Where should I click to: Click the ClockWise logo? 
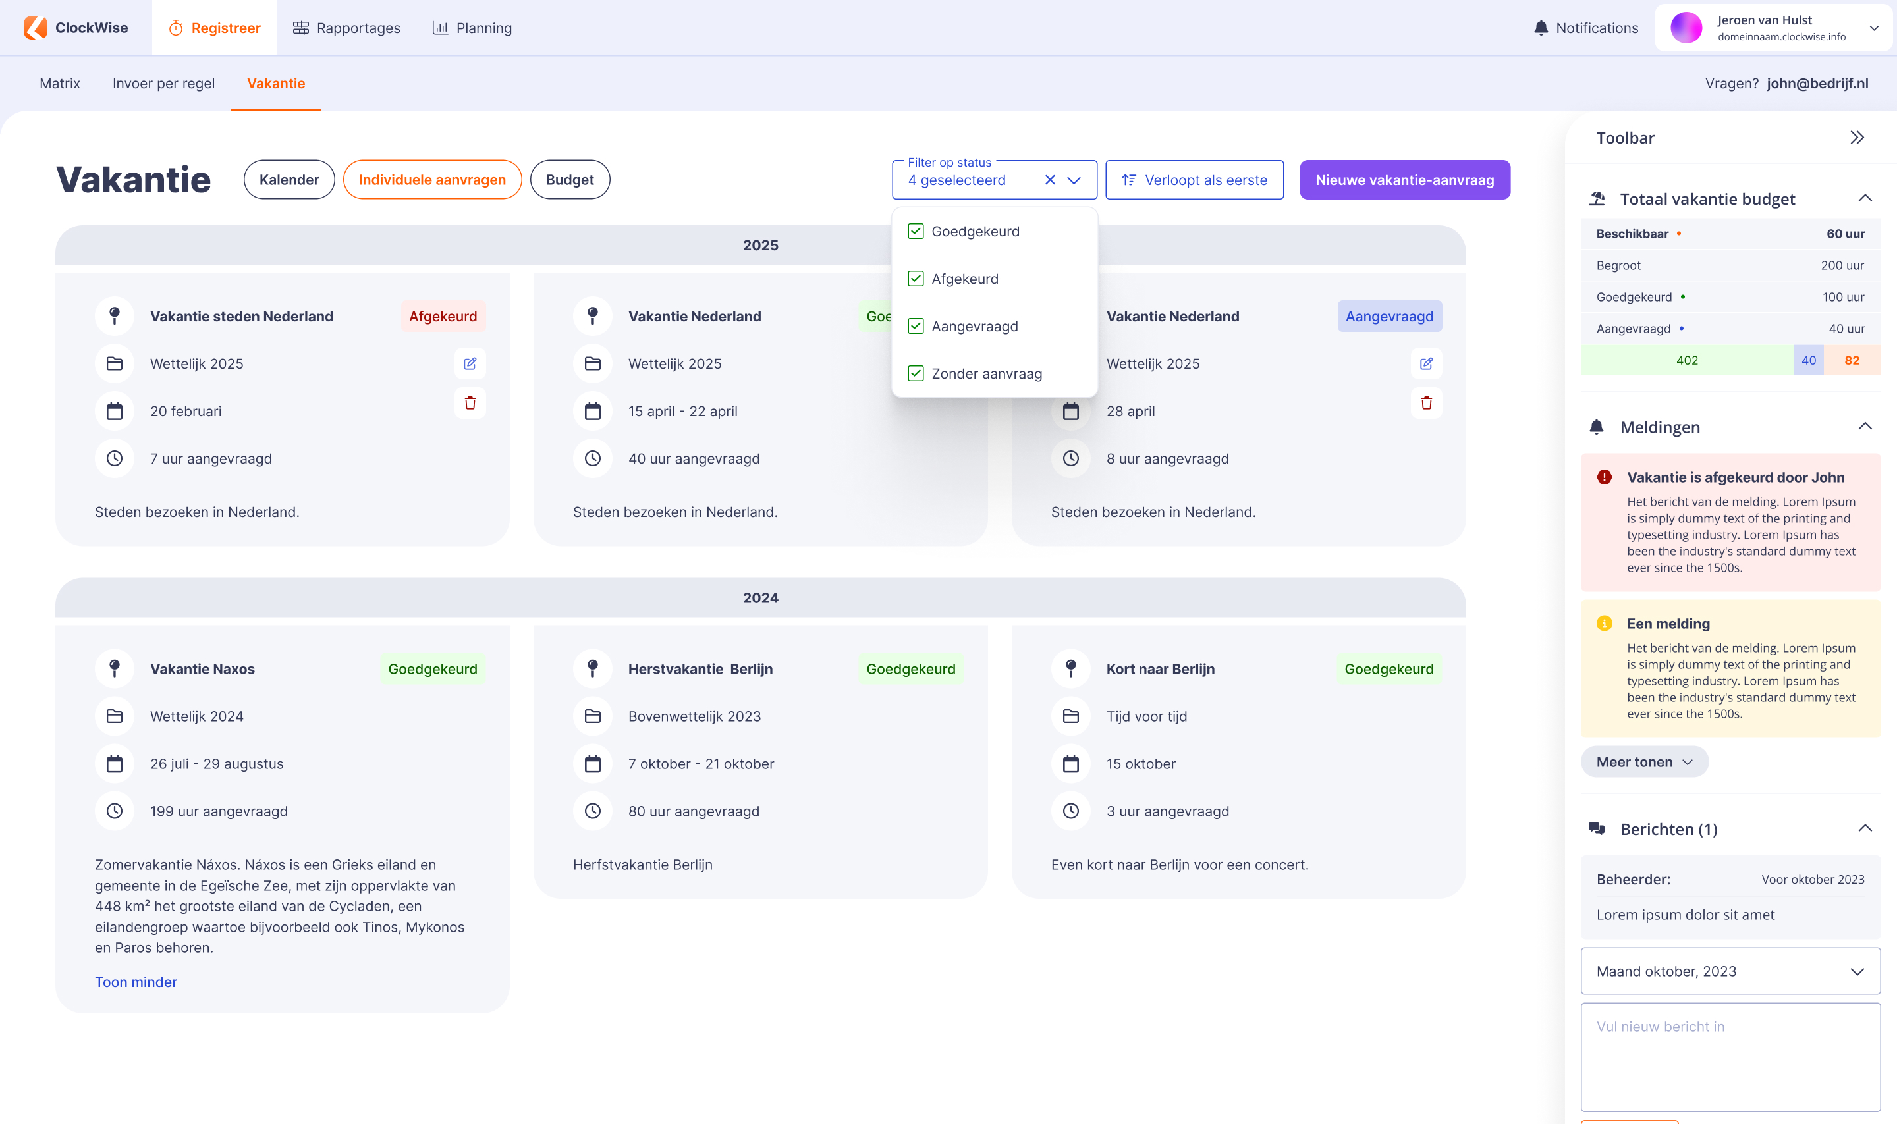click(75, 28)
